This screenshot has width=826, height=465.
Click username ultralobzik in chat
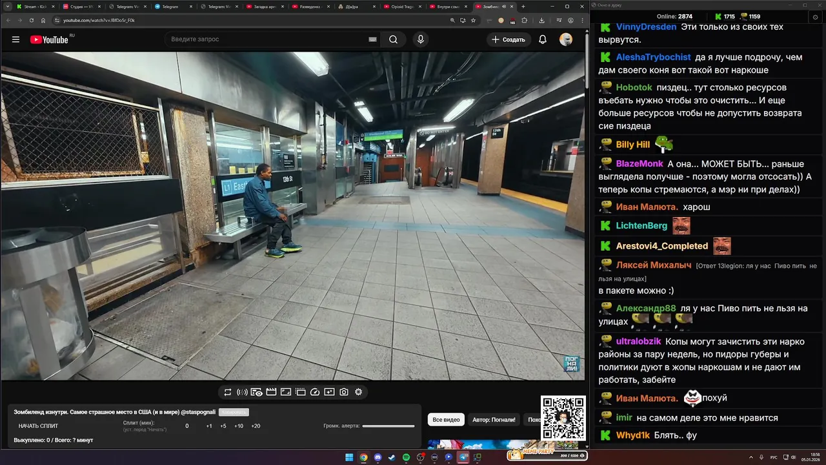(638, 341)
